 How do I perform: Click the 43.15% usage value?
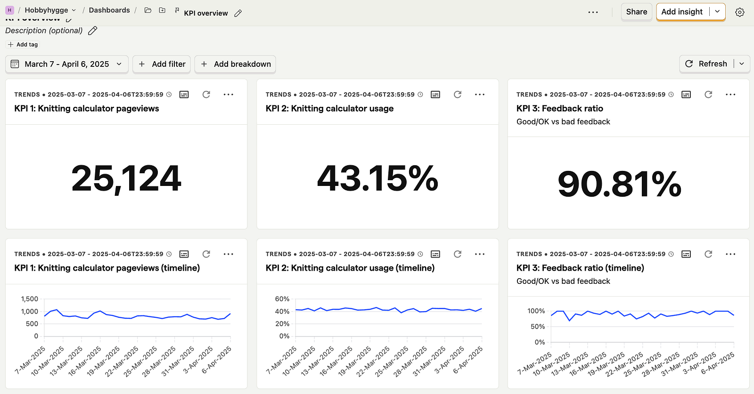tap(377, 179)
